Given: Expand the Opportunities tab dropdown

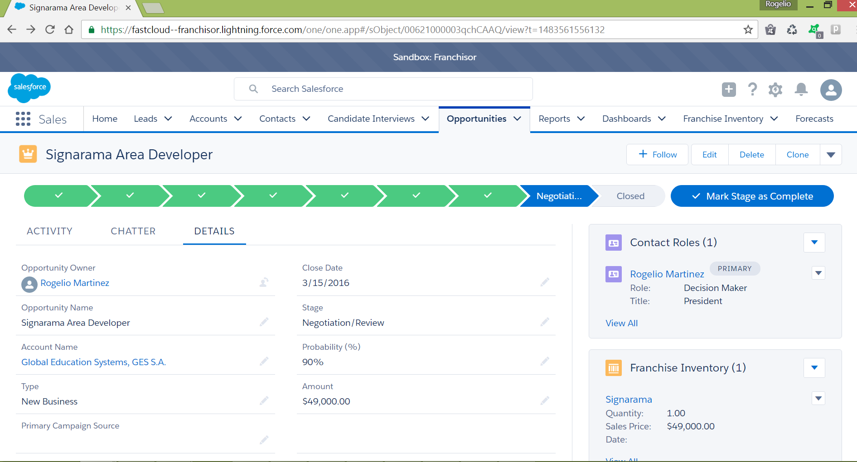Looking at the screenshot, I should click(x=517, y=119).
